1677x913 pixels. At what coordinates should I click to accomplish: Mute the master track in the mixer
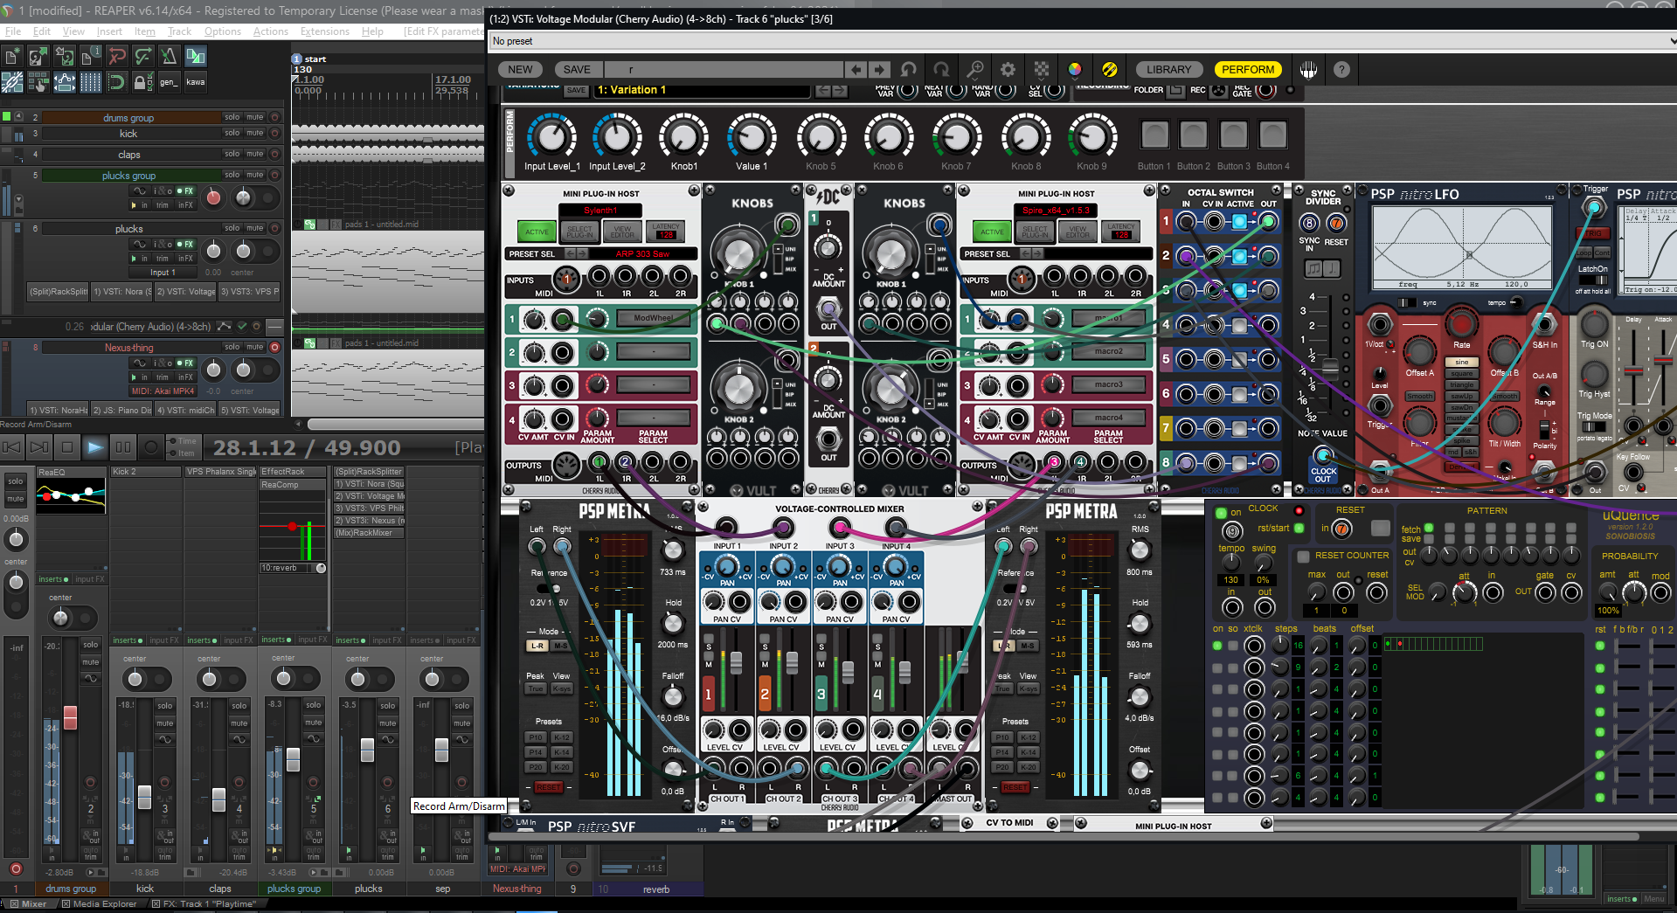(16, 499)
